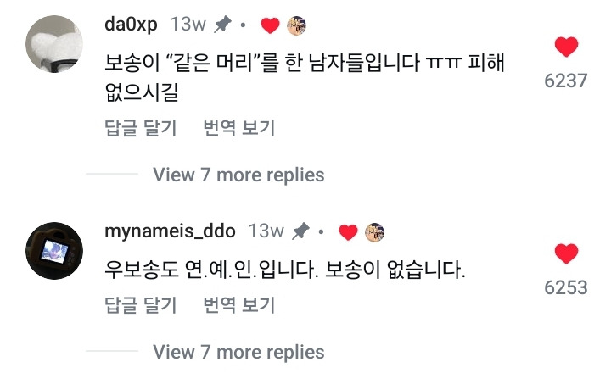611x373 pixels.
Task: Tap 답글 달기 under mynameis_ddo's comment
Action: (140, 305)
